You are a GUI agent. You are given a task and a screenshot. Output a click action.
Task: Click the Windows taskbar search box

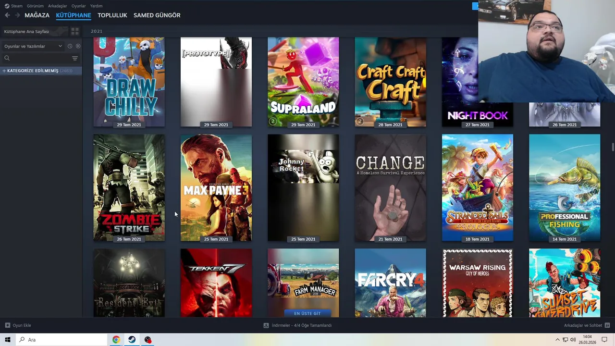61,340
